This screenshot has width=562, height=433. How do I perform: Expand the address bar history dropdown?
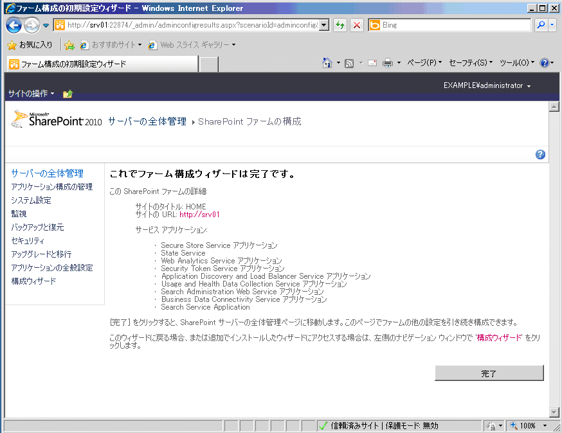tap(324, 25)
